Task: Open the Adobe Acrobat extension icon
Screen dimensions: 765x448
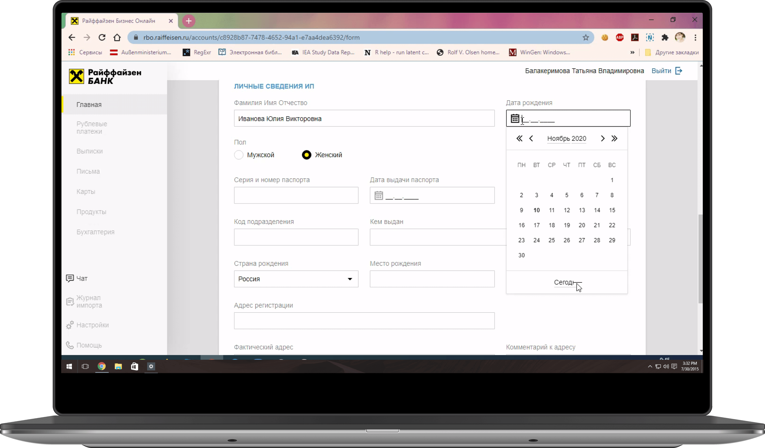Action: point(635,37)
